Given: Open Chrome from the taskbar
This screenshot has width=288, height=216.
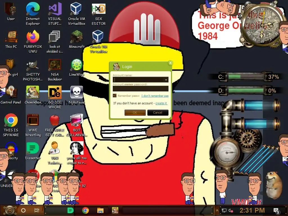Looking at the screenshot, I should click(x=85, y=210).
